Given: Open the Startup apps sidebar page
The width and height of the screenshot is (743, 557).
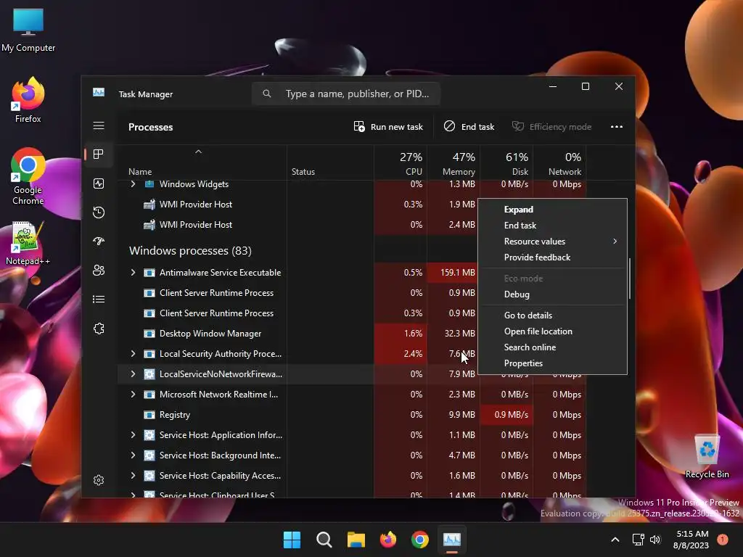Looking at the screenshot, I should coord(99,241).
